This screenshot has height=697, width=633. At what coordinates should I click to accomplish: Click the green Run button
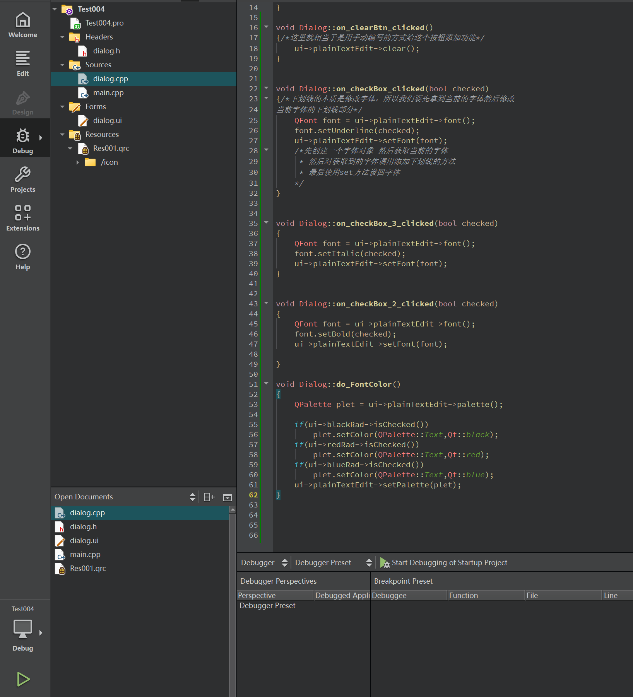[x=23, y=679]
